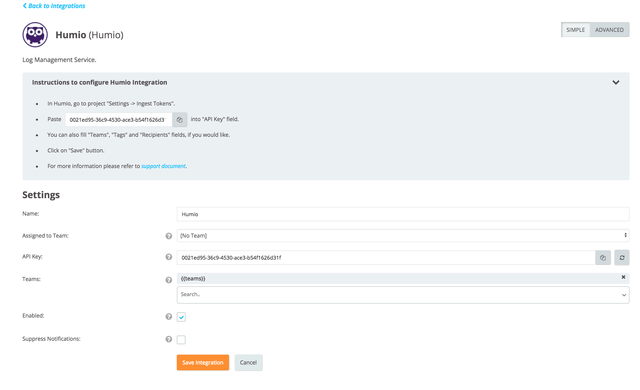640x390 pixels.
Task: Copy API key from the instructions Paste field
Action: 179,120
